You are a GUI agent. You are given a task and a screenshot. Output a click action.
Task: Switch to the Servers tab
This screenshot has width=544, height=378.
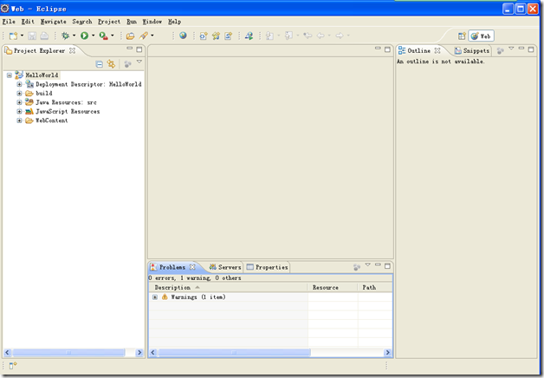pos(225,267)
